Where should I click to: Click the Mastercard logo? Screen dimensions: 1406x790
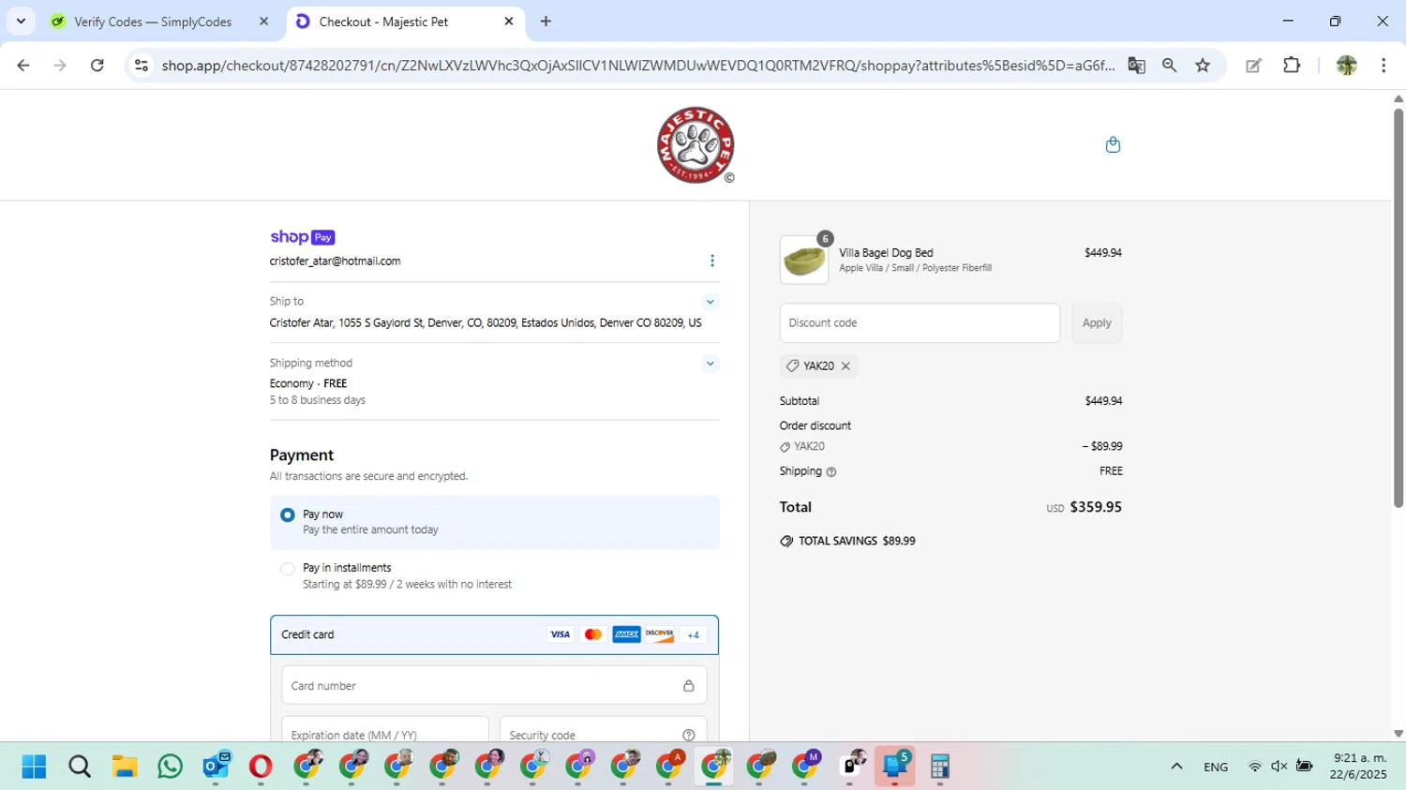pos(592,634)
